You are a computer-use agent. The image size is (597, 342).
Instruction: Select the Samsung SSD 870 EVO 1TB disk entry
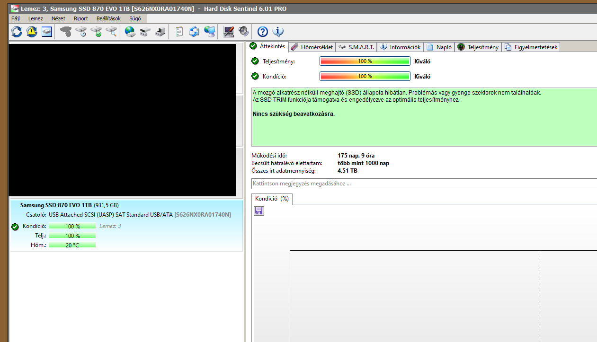tap(126, 225)
